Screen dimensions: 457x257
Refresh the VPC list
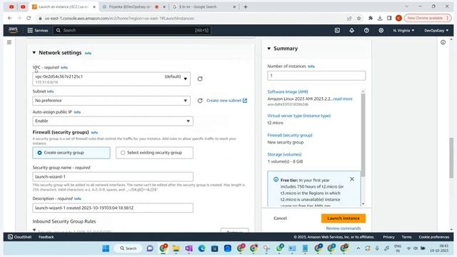tap(200, 79)
